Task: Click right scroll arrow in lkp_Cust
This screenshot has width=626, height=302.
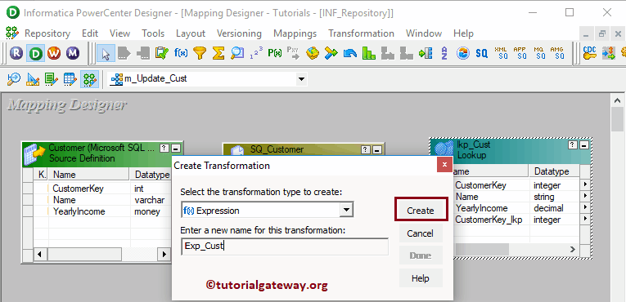Action: tap(573, 249)
